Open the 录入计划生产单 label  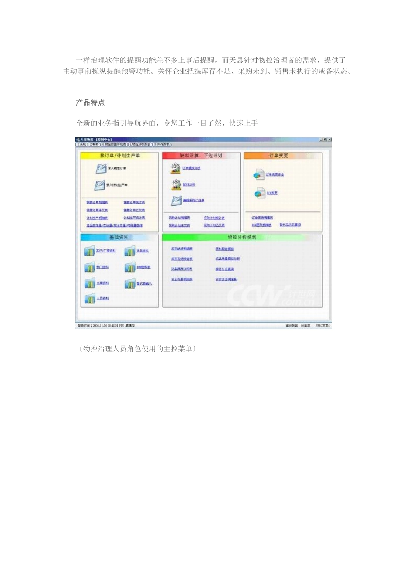(x=117, y=185)
